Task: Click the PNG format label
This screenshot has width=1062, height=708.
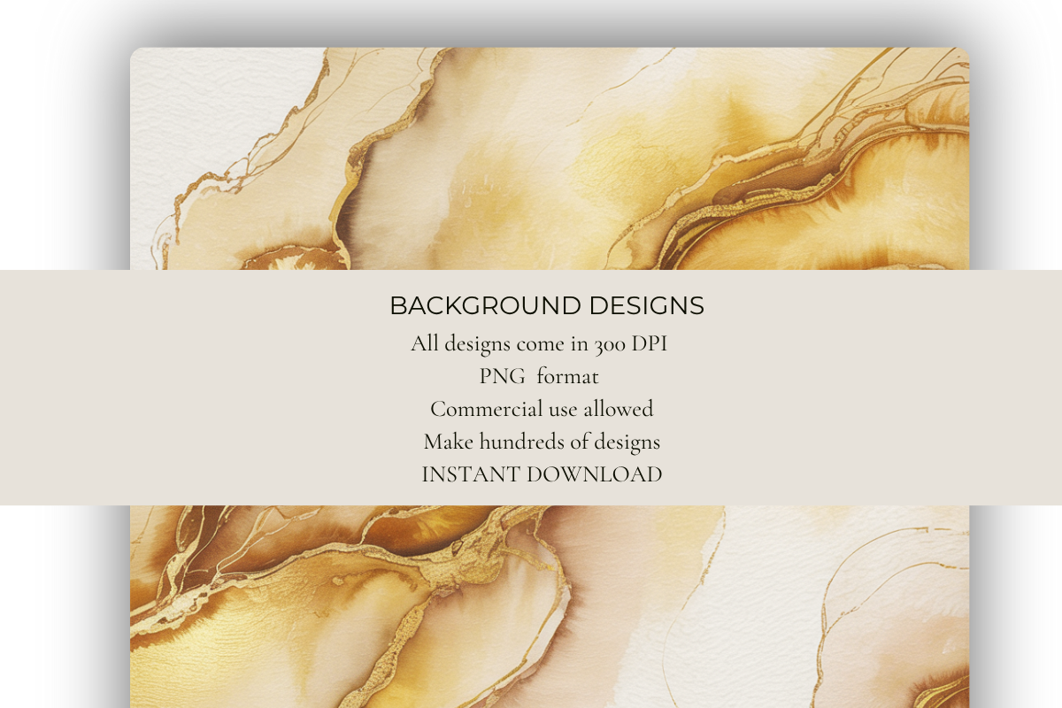Action: point(539,376)
